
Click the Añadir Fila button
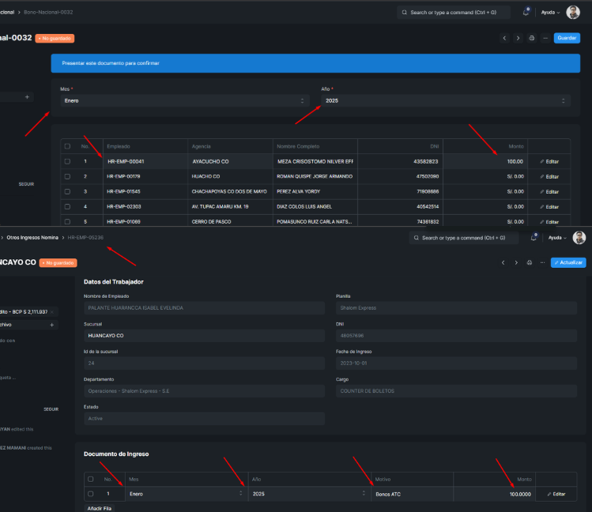100,508
